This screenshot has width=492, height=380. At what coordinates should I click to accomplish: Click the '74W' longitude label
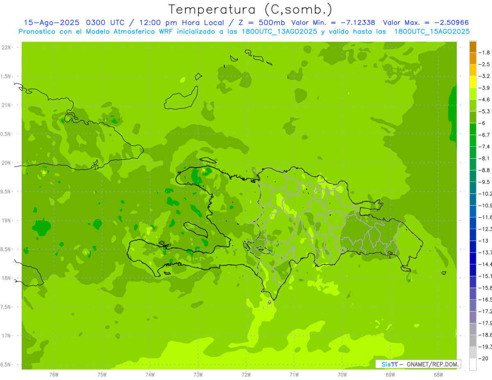click(x=150, y=375)
